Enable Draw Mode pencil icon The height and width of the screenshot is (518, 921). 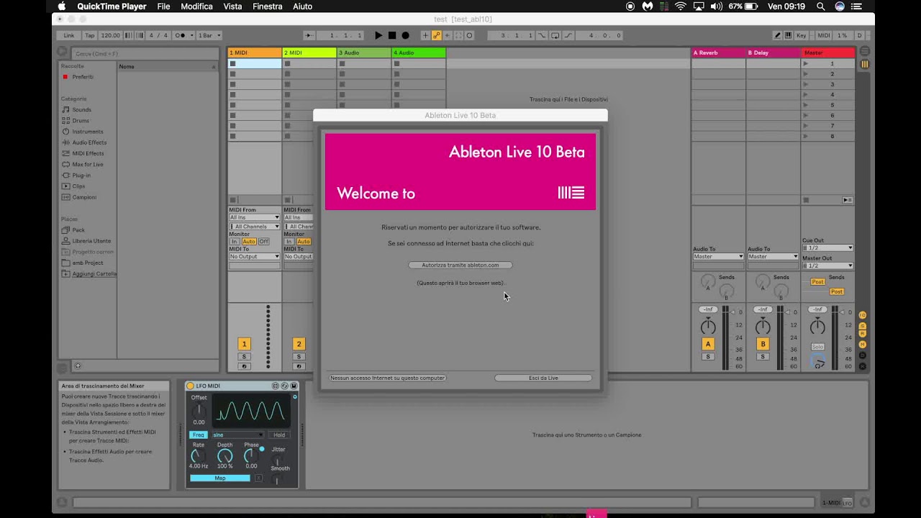(x=777, y=35)
